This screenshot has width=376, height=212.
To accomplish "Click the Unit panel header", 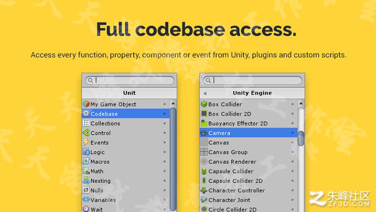I will click(x=129, y=93).
